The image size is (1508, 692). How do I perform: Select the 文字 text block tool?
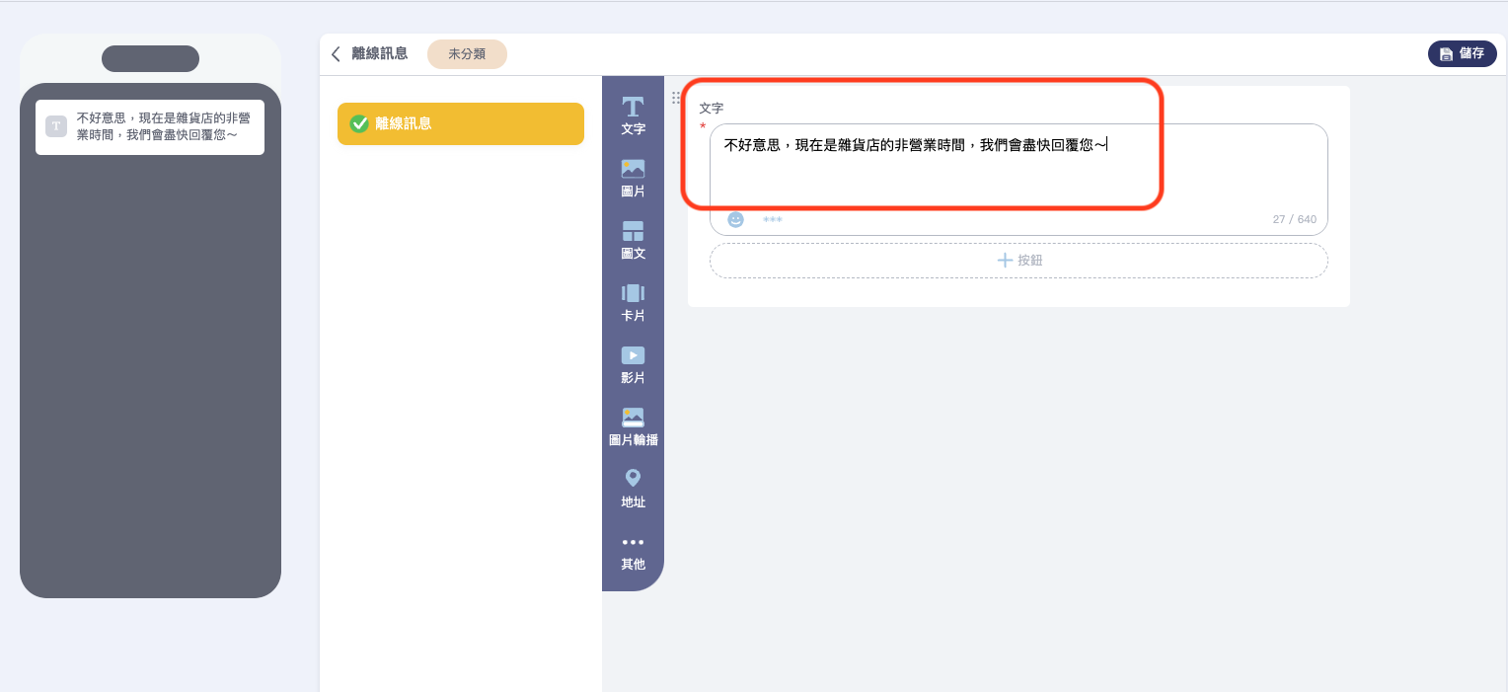pyautogui.click(x=633, y=115)
